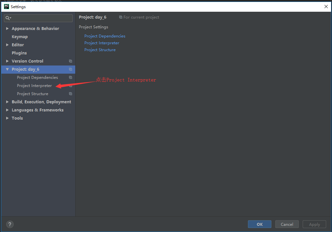Expand the Appearance & Behavior arrow
Viewport: 332px width, 232px height.
click(7, 28)
